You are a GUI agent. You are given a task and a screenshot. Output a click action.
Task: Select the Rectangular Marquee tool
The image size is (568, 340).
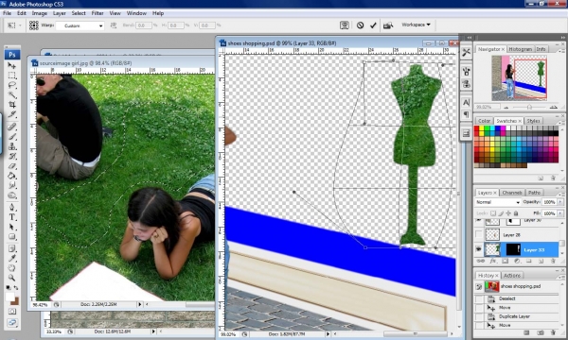[x=12, y=76]
